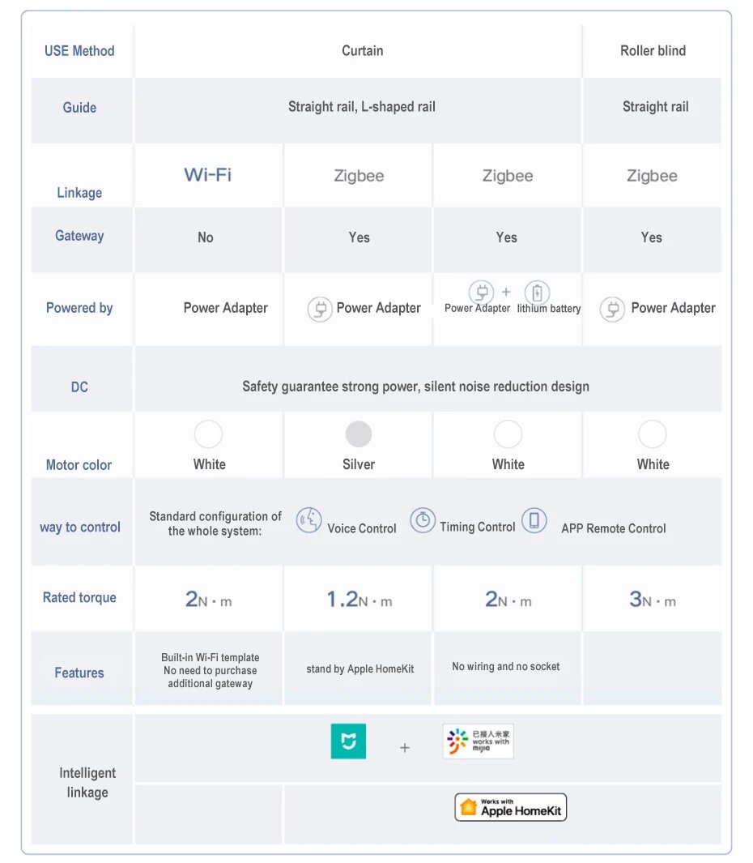The height and width of the screenshot is (863, 753).
Task: Select the white color swatch in the Wi-Fi column
Action: 208,434
